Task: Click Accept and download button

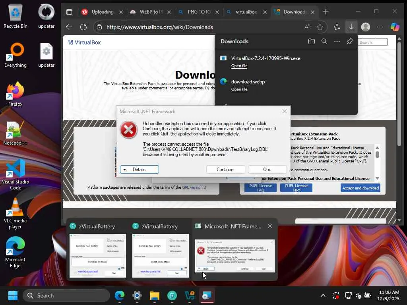Action: tap(360, 188)
